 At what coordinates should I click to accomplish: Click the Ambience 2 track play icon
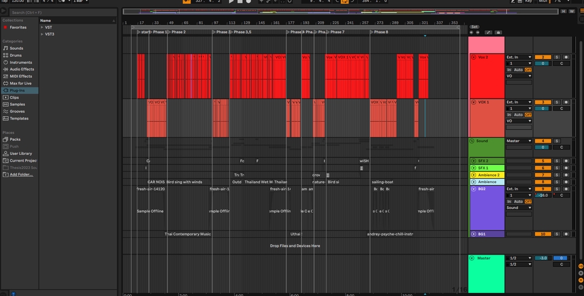coord(473,175)
